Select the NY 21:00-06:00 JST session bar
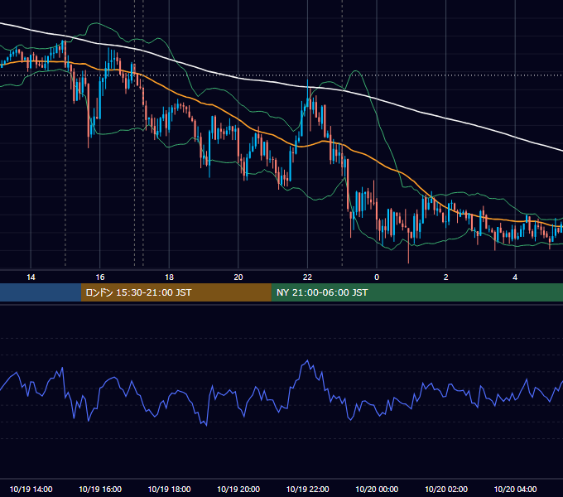The width and height of the screenshot is (563, 497). point(416,292)
